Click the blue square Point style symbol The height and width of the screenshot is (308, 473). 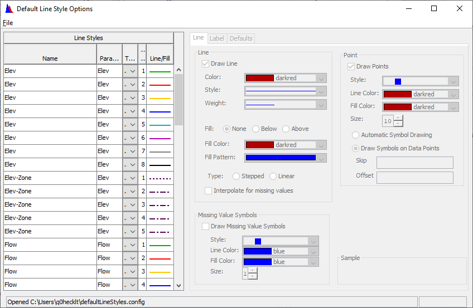pos(398,81)
